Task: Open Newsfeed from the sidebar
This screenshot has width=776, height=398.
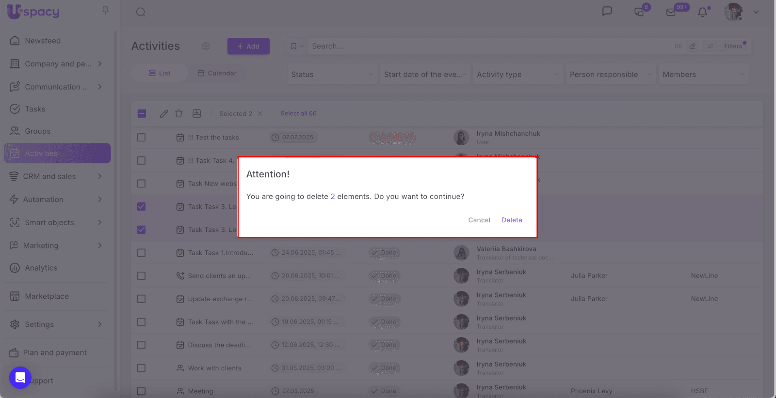Action: point(43,41)
